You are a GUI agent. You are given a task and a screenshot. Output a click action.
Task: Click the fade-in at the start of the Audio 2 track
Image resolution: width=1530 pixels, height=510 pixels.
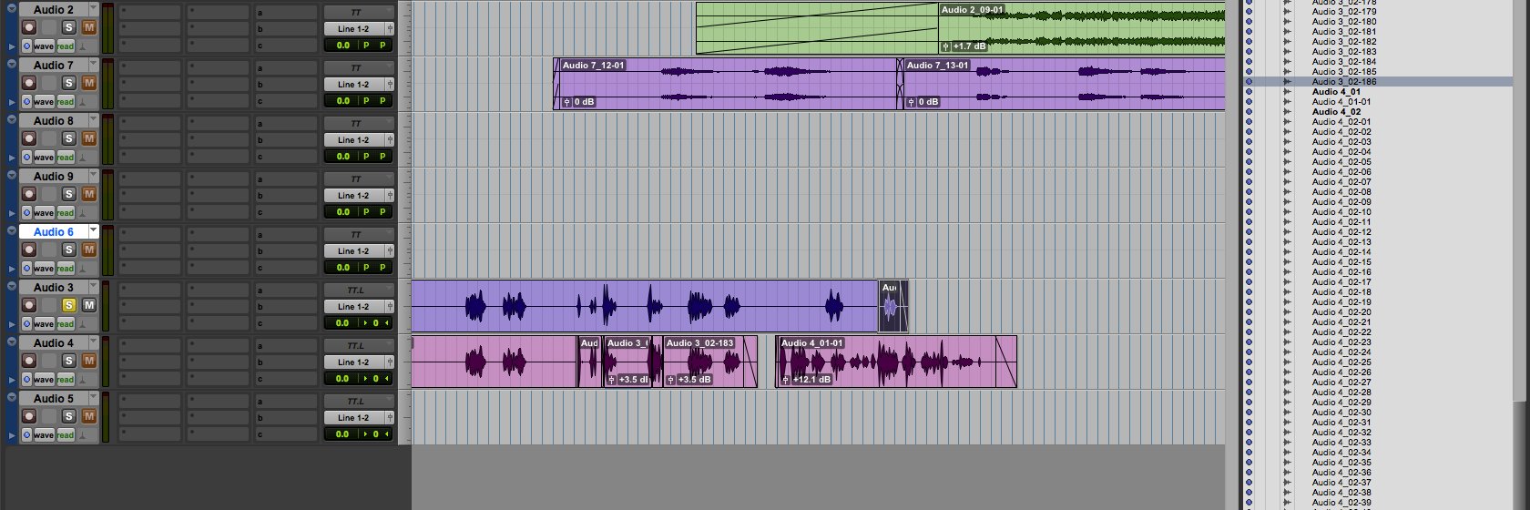click(x=817, y=28)
